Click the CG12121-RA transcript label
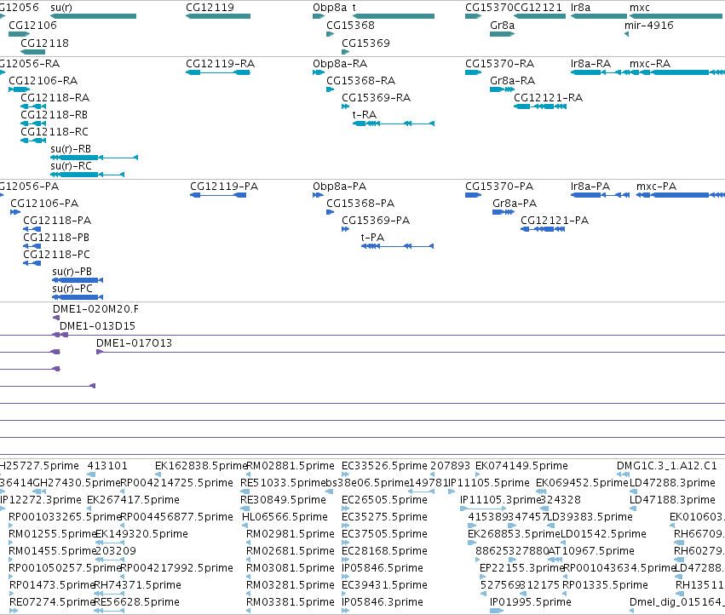The height and width of the screenshot is (615, 725). tap(548, 98)
